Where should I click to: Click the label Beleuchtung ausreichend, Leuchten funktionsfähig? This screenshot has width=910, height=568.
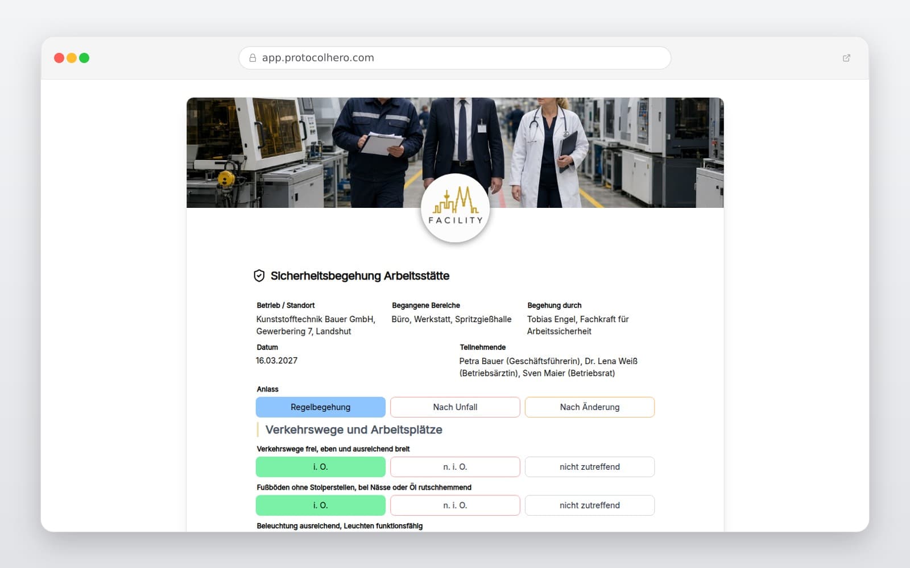tap(340, 526)
